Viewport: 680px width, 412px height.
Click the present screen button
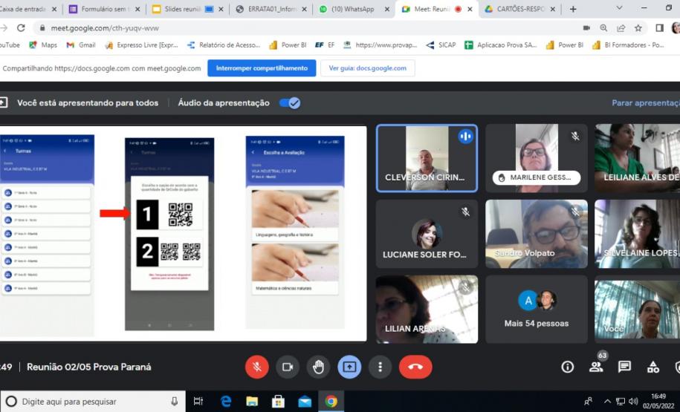click(349, 367)
